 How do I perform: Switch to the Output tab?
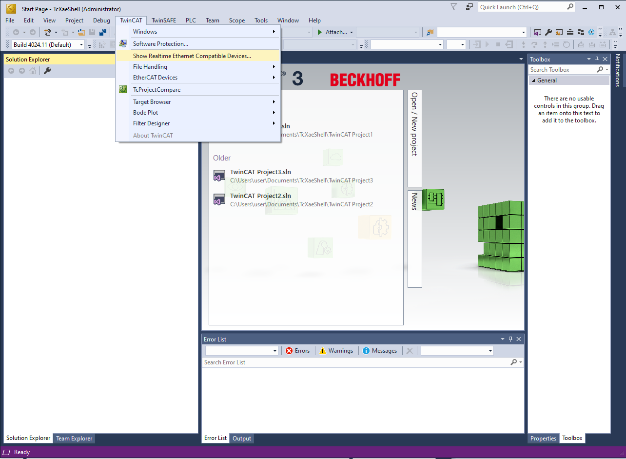[x=242, y=439]
